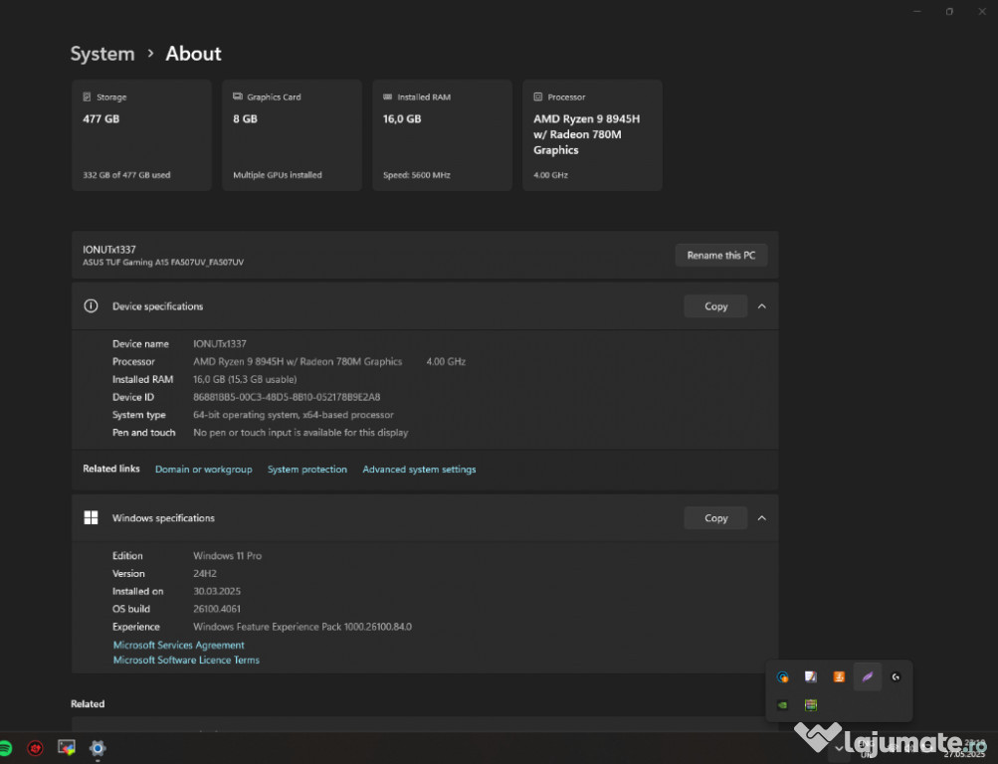
Task: Click the AMD Ryzen 9 8945H processor card
Action: coord(593,135)
